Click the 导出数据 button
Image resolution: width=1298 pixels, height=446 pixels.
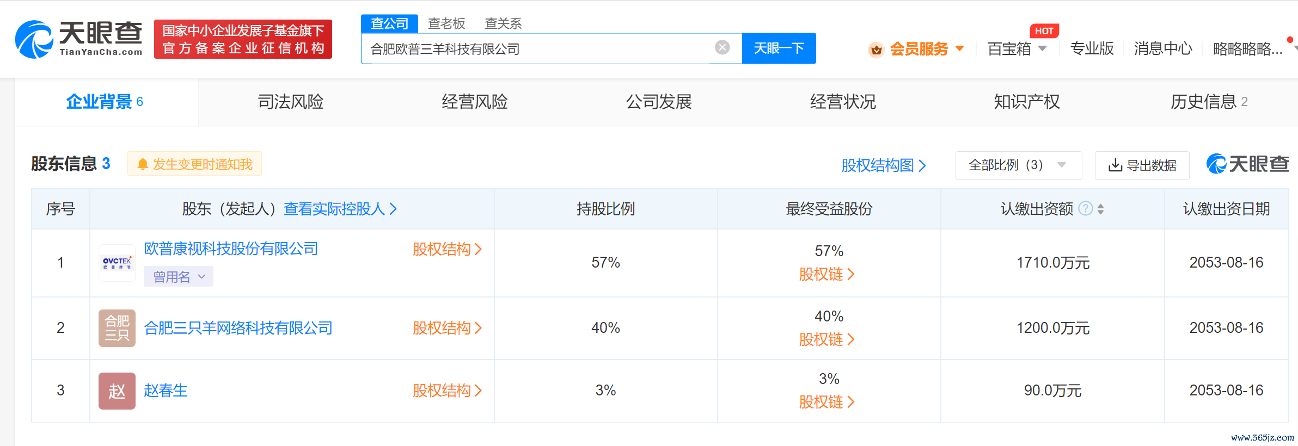(x=1142, y=165)
